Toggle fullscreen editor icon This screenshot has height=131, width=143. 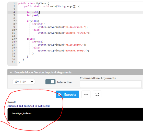97,94
